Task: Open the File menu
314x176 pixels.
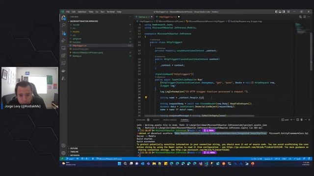Action: point(68,12)
